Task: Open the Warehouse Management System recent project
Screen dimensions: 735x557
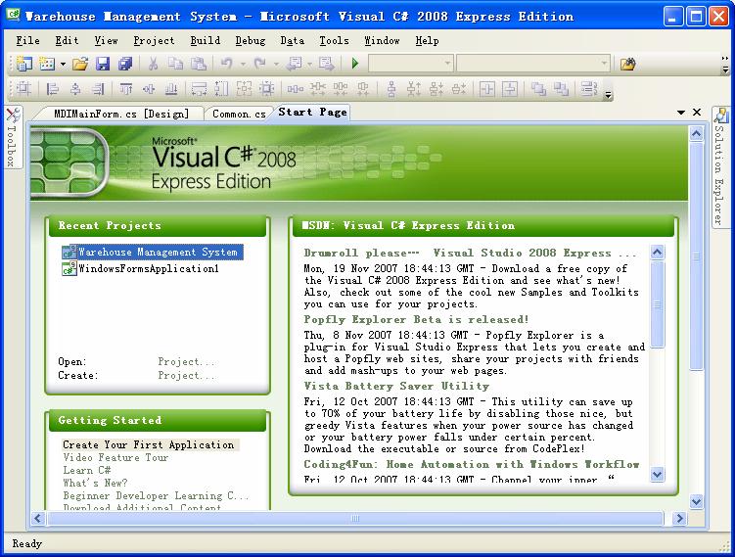Action: 157,252
